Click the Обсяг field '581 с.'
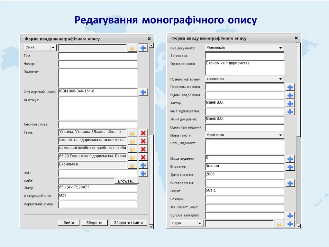The image size is (329, 247). (245, 191)
